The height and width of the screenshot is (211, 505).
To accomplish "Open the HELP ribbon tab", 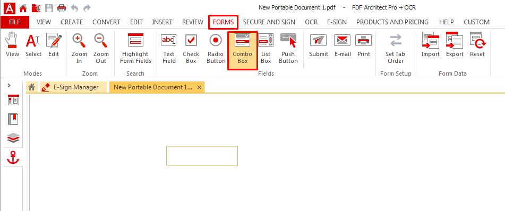I will click(447, 22).
